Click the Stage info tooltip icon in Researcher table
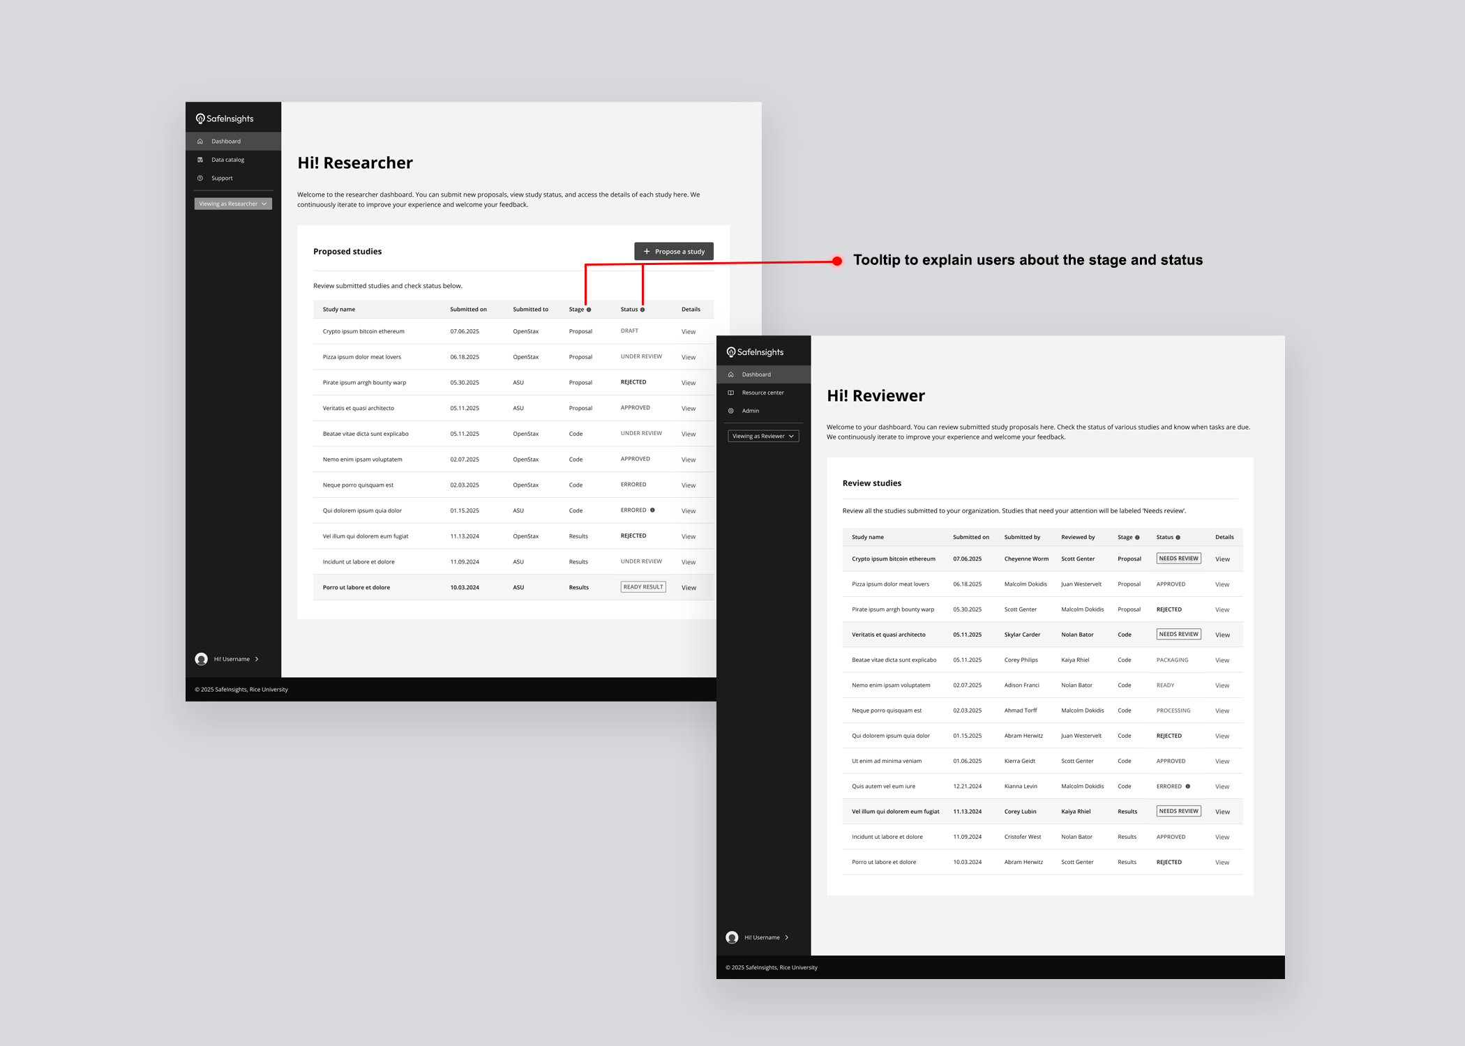The height and width of the screenshot is (1046, 1465). (589, 310)
